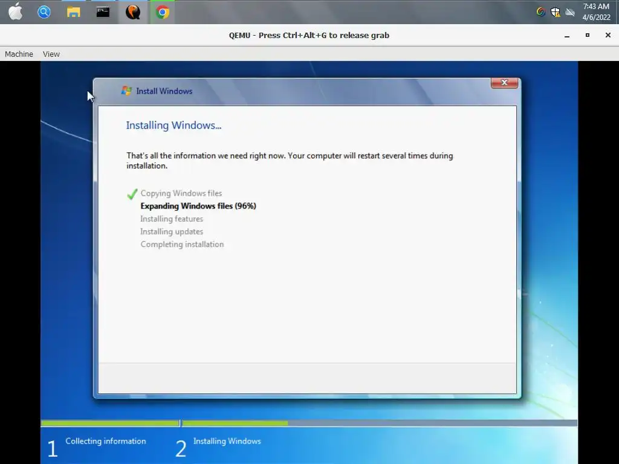
Task: Click the 'Collecting information' stage label
Action: 106,441
